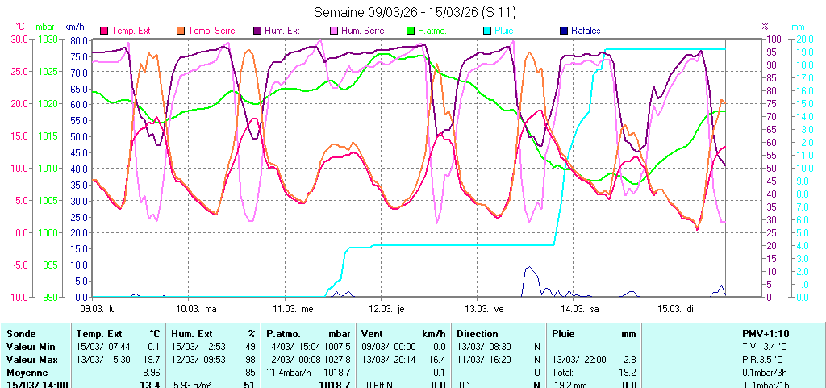Click the mm axis unit label
Image resolution: width=826 pixels, height=388 pixels.
[799, 27]
